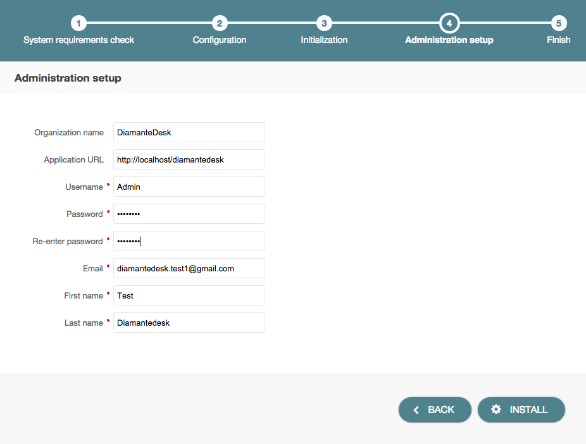Click the Password label

[x=84, y=214]
